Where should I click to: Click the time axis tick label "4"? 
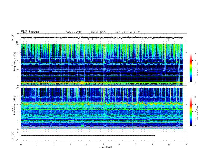click(87, 145)
